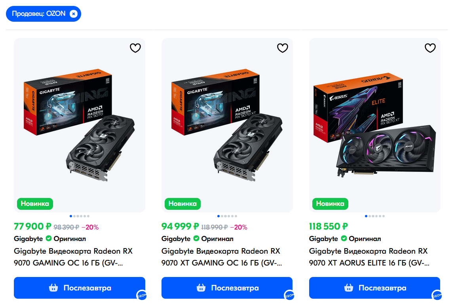456x307 pixels.
Task: Open the AORUS ELITE product image
Action: tap(374, 125)
